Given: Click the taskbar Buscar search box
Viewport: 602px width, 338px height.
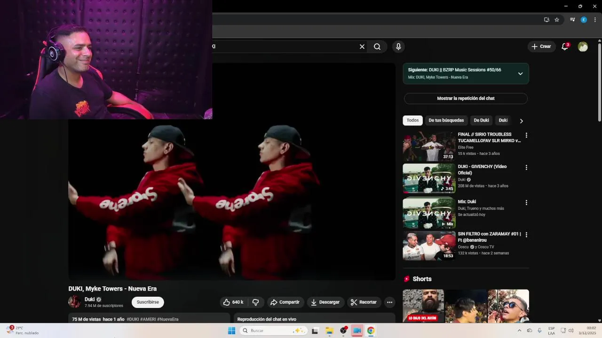Looking at the screenshot, I should pos(274,330).
